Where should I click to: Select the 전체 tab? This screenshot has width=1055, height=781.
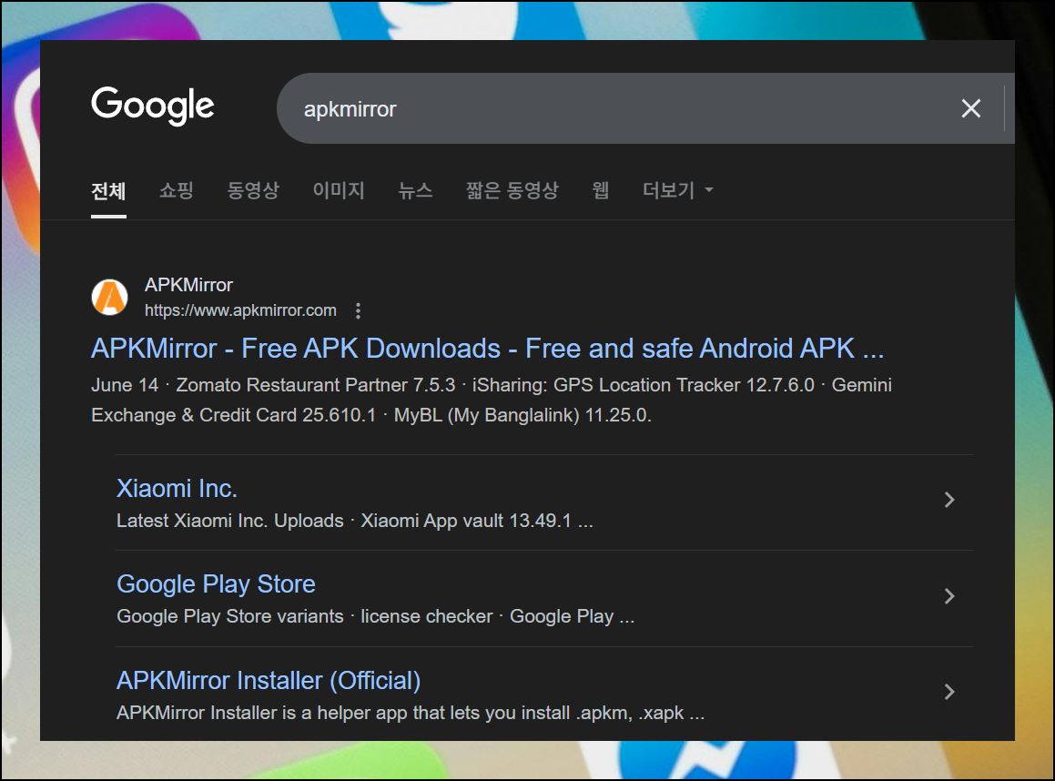click(108, 191)
